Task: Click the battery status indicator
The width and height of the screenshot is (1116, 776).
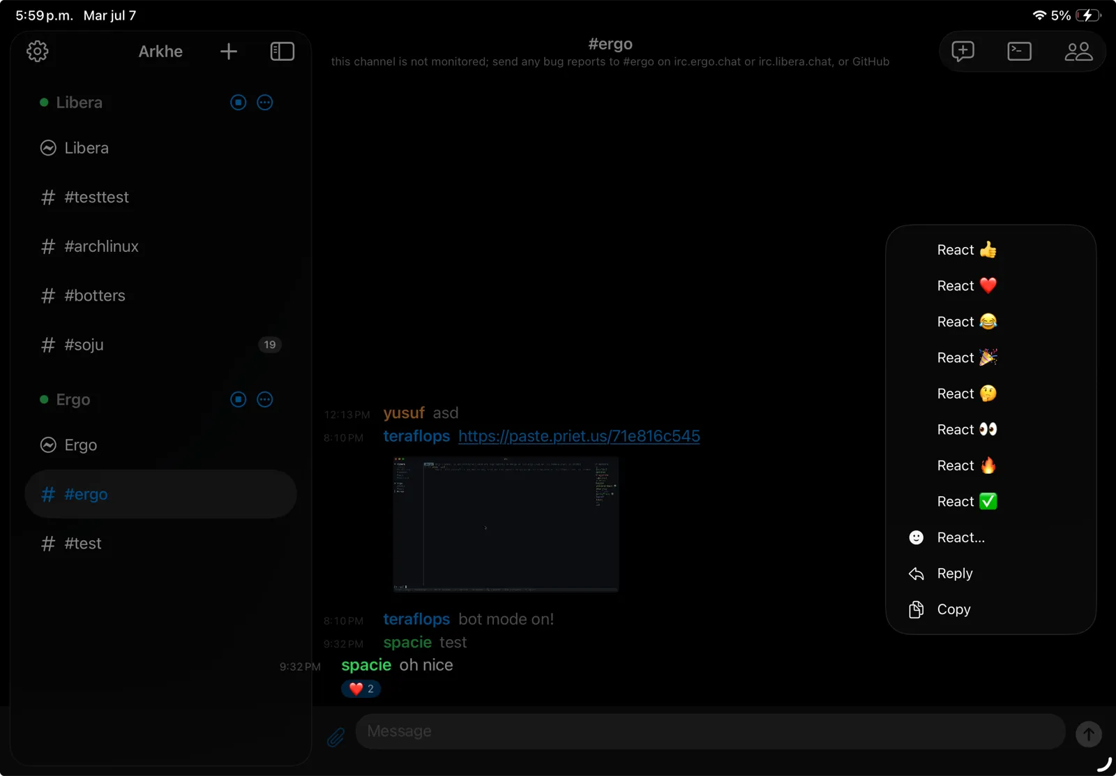Action: coord(1088,15)
